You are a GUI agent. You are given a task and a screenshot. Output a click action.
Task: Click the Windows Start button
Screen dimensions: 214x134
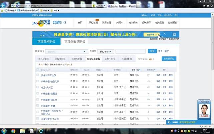[4, 131]
